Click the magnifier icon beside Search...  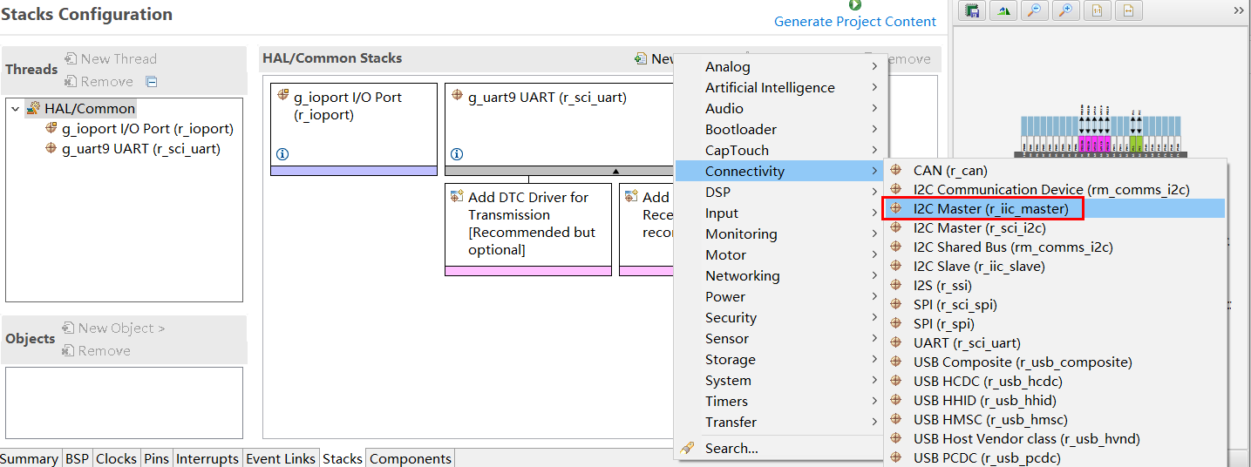pos(687,448)
